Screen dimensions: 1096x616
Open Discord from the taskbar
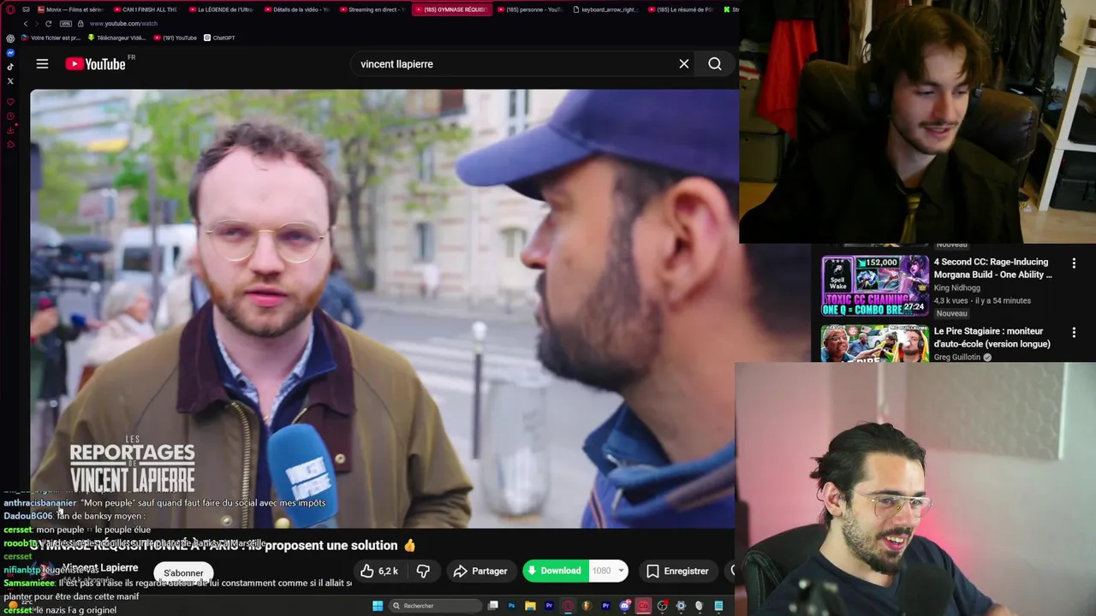point(625,606)
